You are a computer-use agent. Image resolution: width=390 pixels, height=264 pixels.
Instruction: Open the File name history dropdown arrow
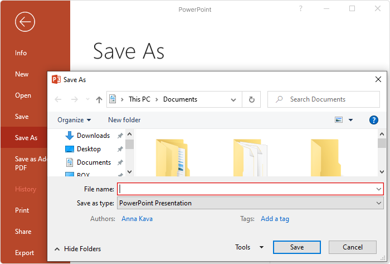point(378,189)
